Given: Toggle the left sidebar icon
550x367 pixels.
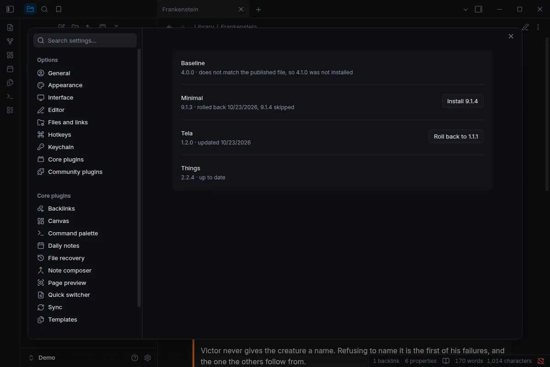Looking at the screenshot, I should pyautogui.click(x=10, y=9).
